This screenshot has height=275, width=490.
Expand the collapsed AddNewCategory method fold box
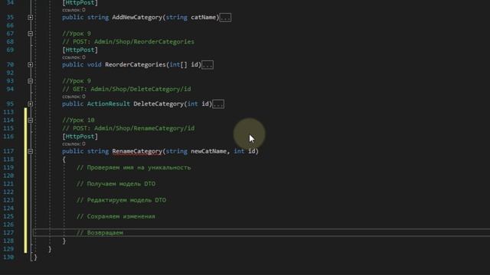point(31,18)
